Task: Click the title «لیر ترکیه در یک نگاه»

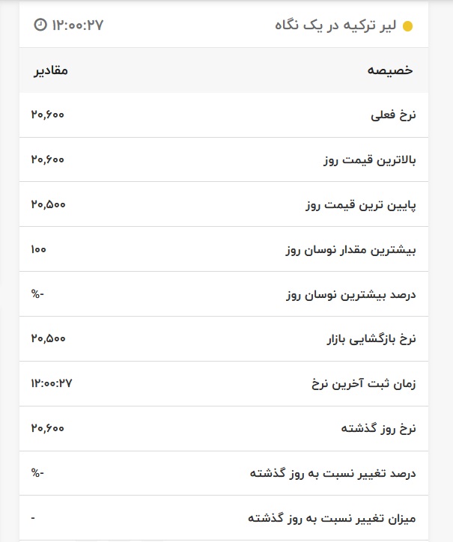Action: pos(336,25)
